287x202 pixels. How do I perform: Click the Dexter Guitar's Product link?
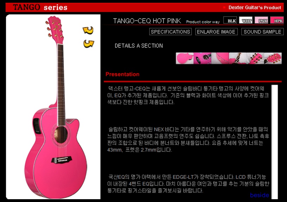tap(255, 7)
